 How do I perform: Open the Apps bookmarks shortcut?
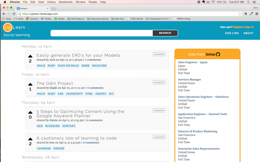click(7, 19)
